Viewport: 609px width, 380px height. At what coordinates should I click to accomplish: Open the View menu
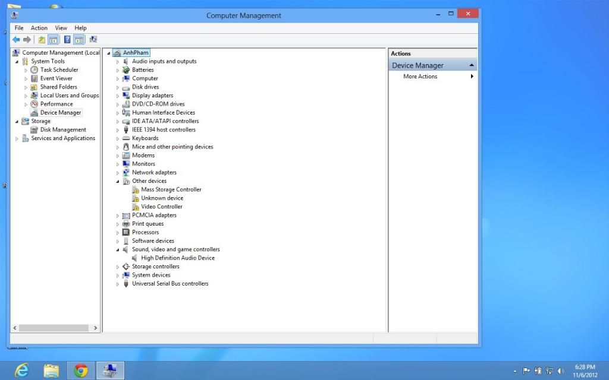pyautogui.click(x=61, y=28)
